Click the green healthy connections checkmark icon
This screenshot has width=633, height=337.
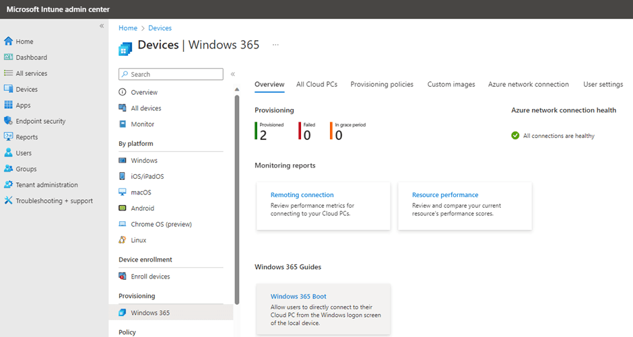click(x=515, y=135)
